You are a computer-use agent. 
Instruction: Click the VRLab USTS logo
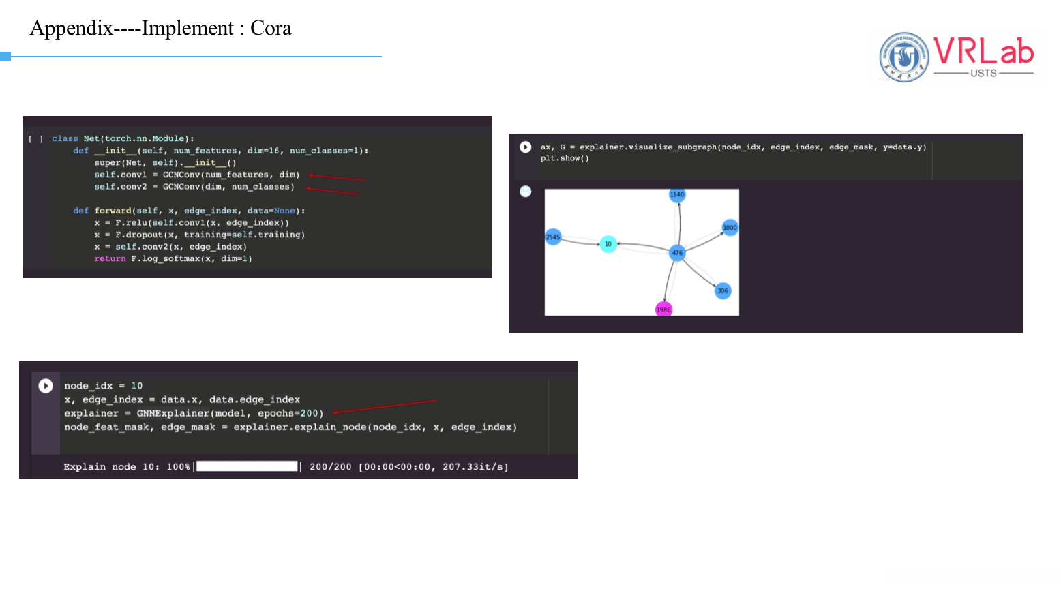tap(957, 57)
